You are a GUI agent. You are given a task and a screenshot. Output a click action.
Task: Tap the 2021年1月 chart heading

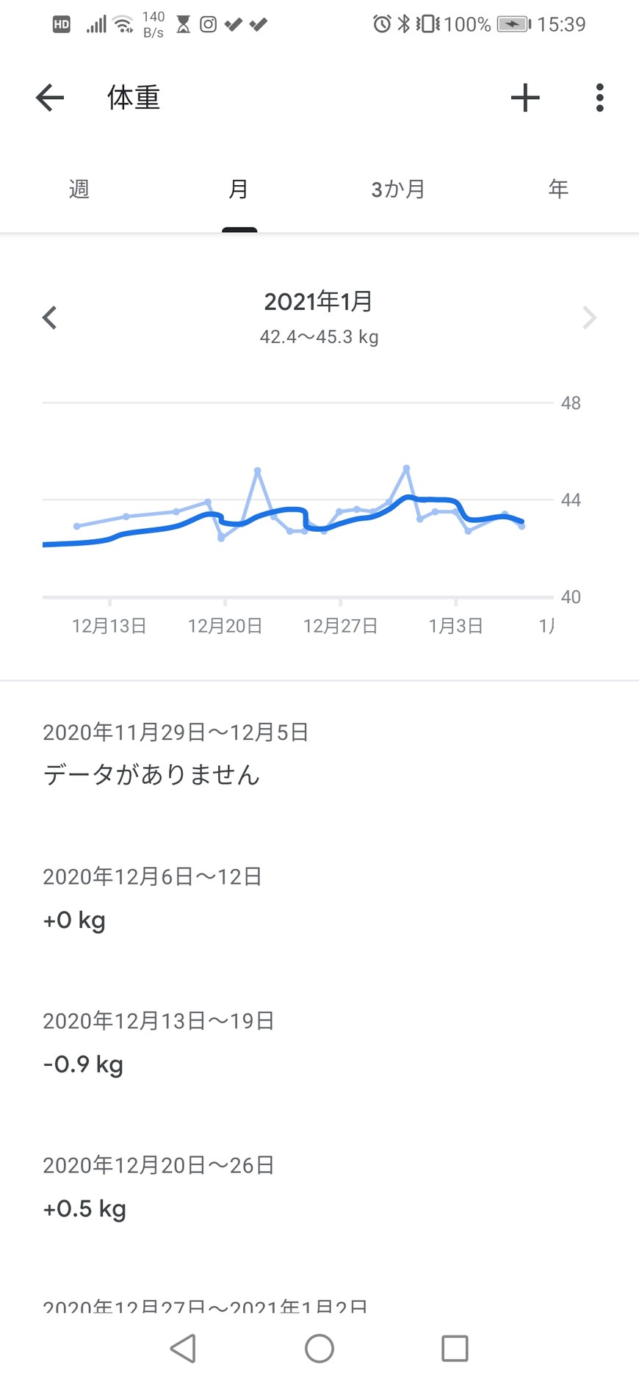point(319,302)
